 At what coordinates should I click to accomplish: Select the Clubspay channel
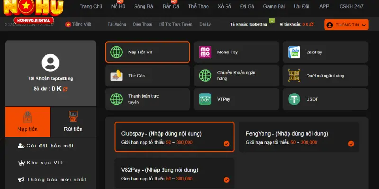coord(174,137)
